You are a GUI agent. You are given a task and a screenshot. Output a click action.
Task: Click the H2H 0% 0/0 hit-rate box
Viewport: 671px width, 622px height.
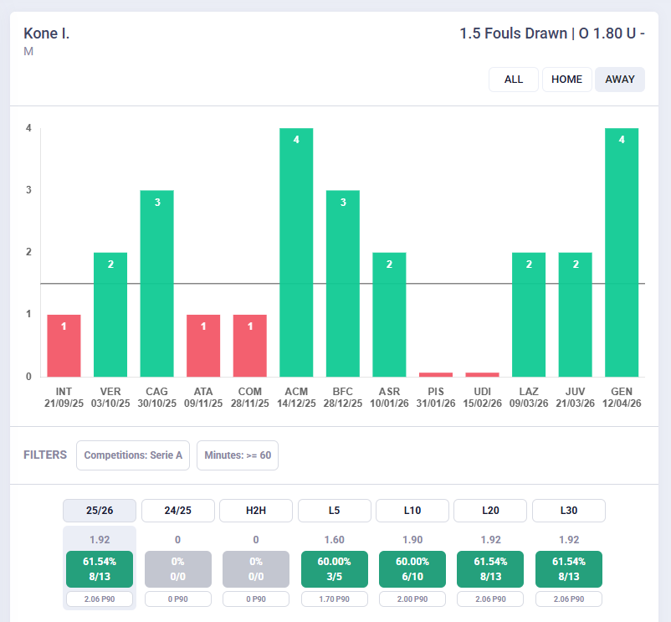[256, 569]
